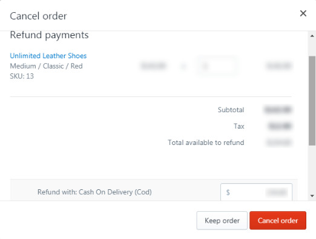The image size is (316, 239).
Task: Click the scroll up arrow of the dialog
Action: click(x=312, y=36)
